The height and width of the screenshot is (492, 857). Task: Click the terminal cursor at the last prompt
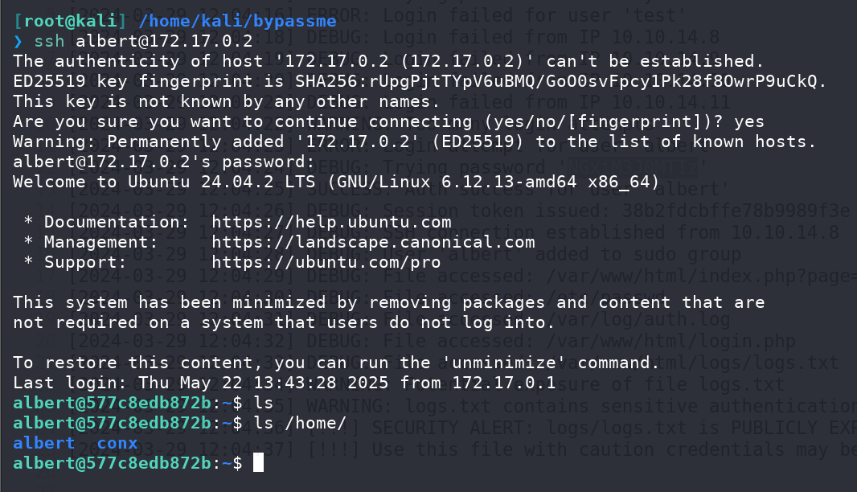pyautogui.click(x=259, y=462)
